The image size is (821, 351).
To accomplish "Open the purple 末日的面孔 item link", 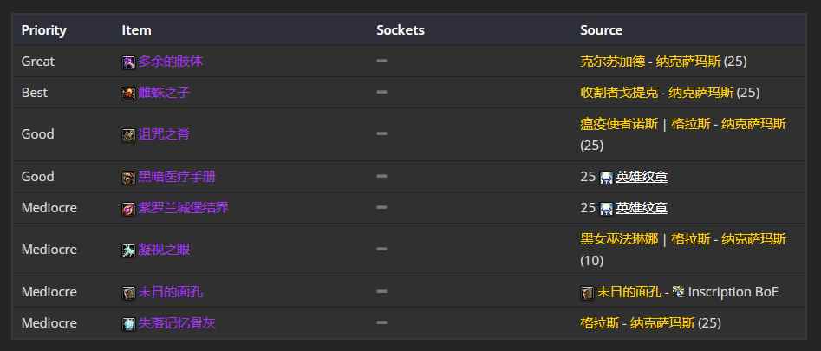I will (x=170, y=292).
